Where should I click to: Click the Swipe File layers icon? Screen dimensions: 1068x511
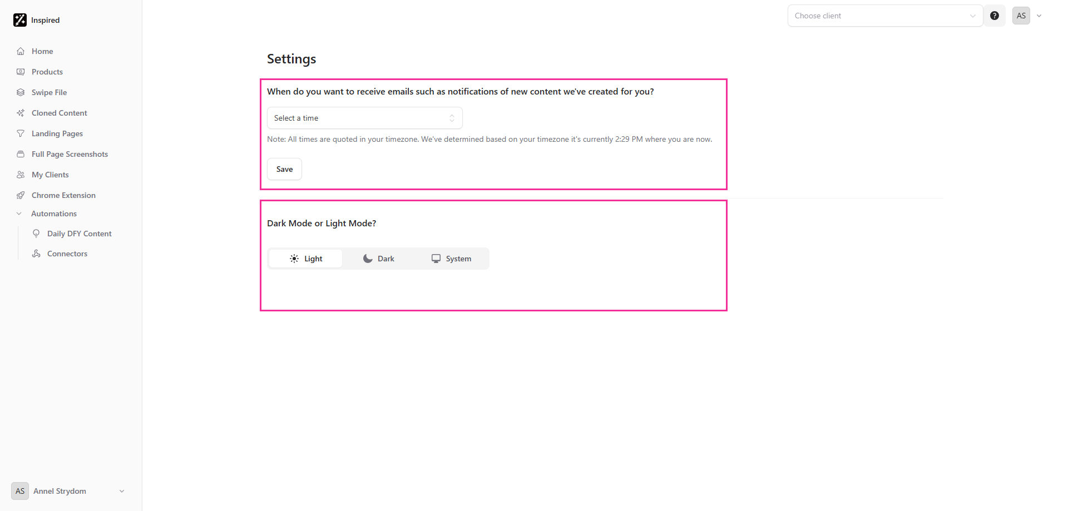tap(21, 92)
